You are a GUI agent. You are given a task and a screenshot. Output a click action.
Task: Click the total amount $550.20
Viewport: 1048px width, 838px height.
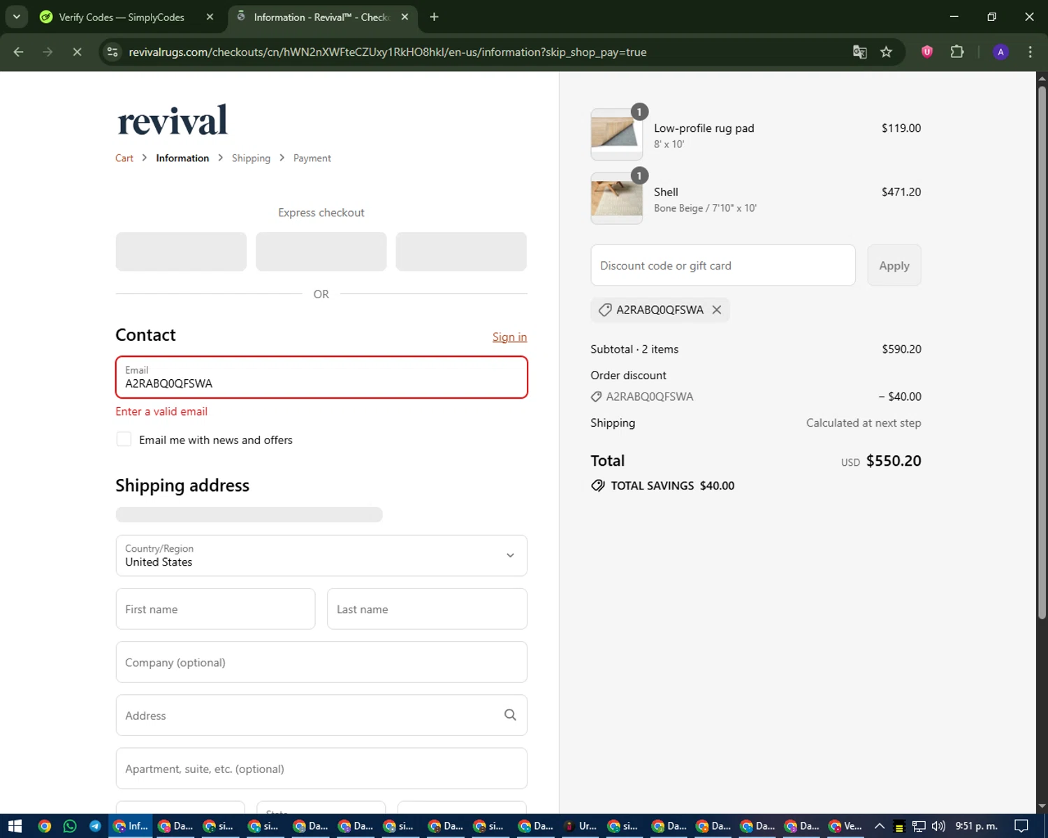pyautogui.click(x=894, y=461)
